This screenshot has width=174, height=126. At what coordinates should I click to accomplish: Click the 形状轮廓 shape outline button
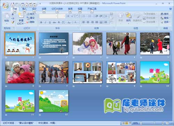tap(149, 18)
